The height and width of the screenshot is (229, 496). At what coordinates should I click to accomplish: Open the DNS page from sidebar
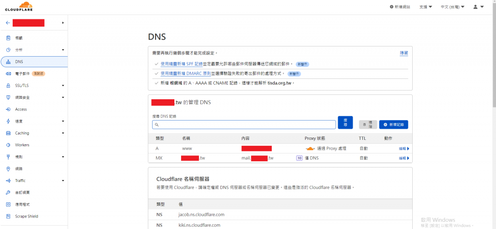click(x=34, y=61)
